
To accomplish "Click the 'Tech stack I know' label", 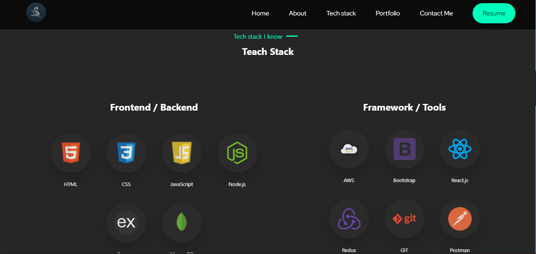I will click(x=258, y=36).
